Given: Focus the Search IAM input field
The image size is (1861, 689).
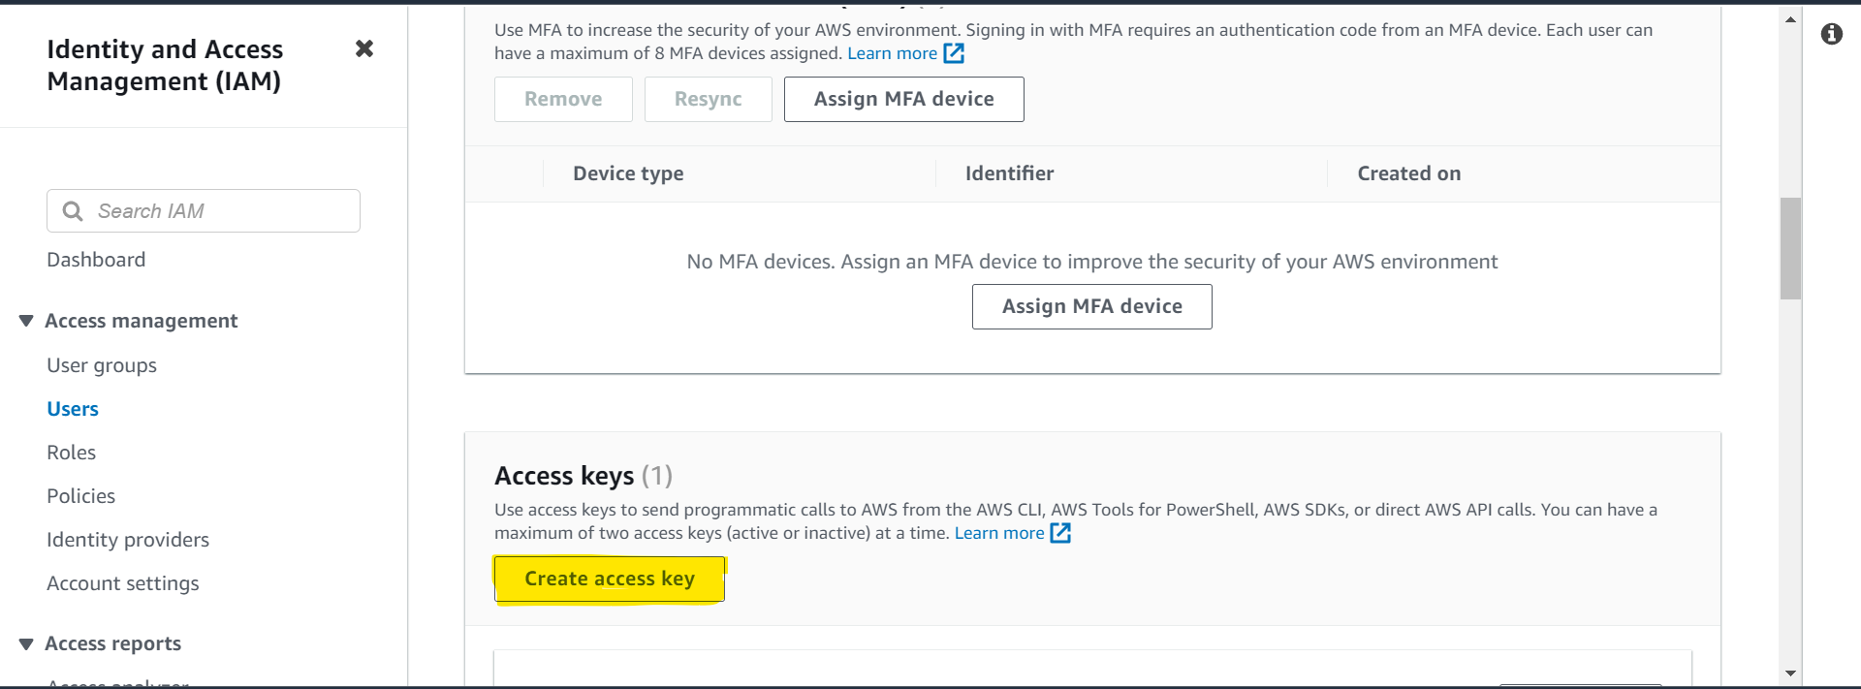Looking at the screenshot, I should click(223, 211).
